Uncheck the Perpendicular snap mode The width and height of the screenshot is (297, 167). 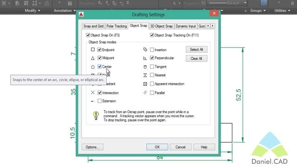point(152,58)
